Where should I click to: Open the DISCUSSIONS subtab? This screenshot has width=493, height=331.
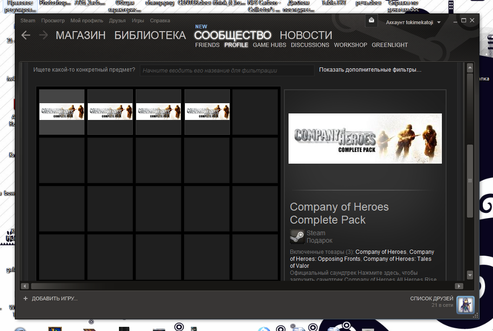pyautogui.click(x=310, y=45)
